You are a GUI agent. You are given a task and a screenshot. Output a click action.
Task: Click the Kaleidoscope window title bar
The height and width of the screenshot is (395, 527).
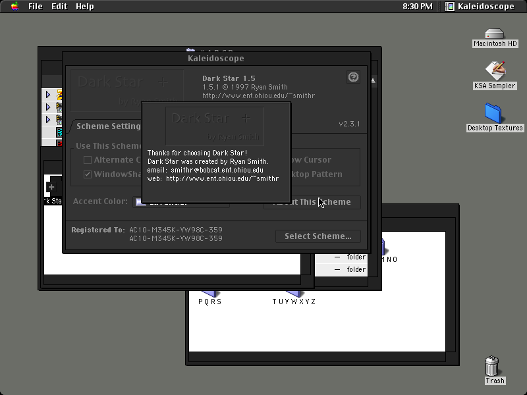[217, 59]
